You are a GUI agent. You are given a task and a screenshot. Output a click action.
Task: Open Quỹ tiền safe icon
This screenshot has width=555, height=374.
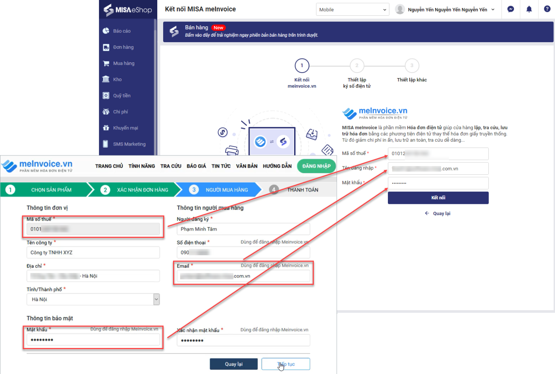(x=106, y=95)
